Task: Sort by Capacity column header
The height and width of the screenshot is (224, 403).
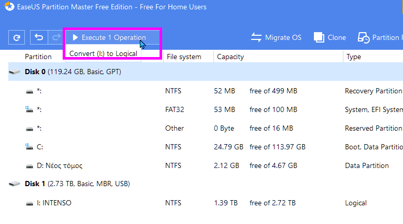Action: click(231, 57)
